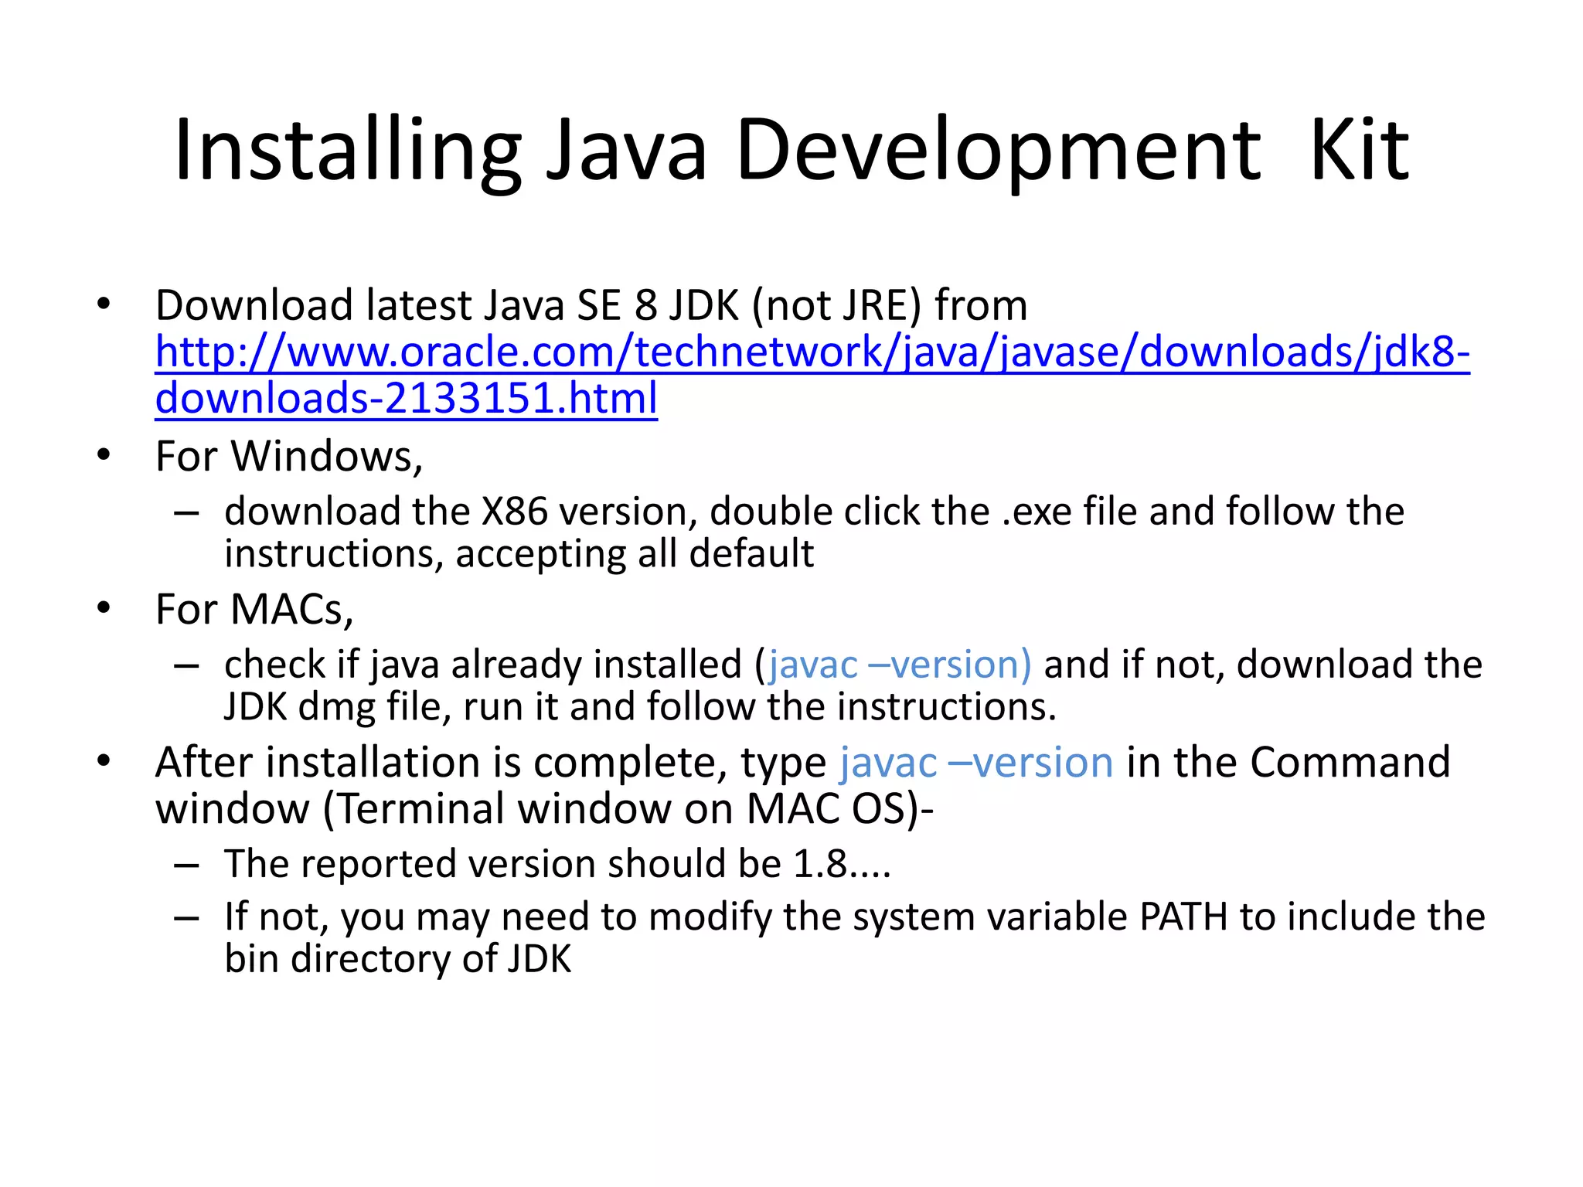
Task: Open the Oracle JDK8 downloads hyperlink
Action: click(812, 352)
